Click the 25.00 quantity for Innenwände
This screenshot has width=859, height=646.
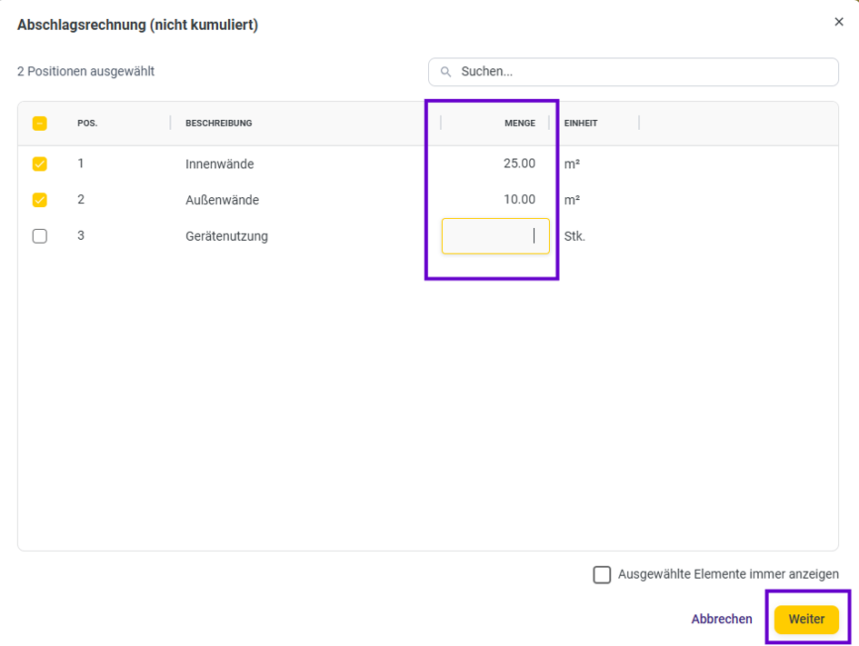519,164
